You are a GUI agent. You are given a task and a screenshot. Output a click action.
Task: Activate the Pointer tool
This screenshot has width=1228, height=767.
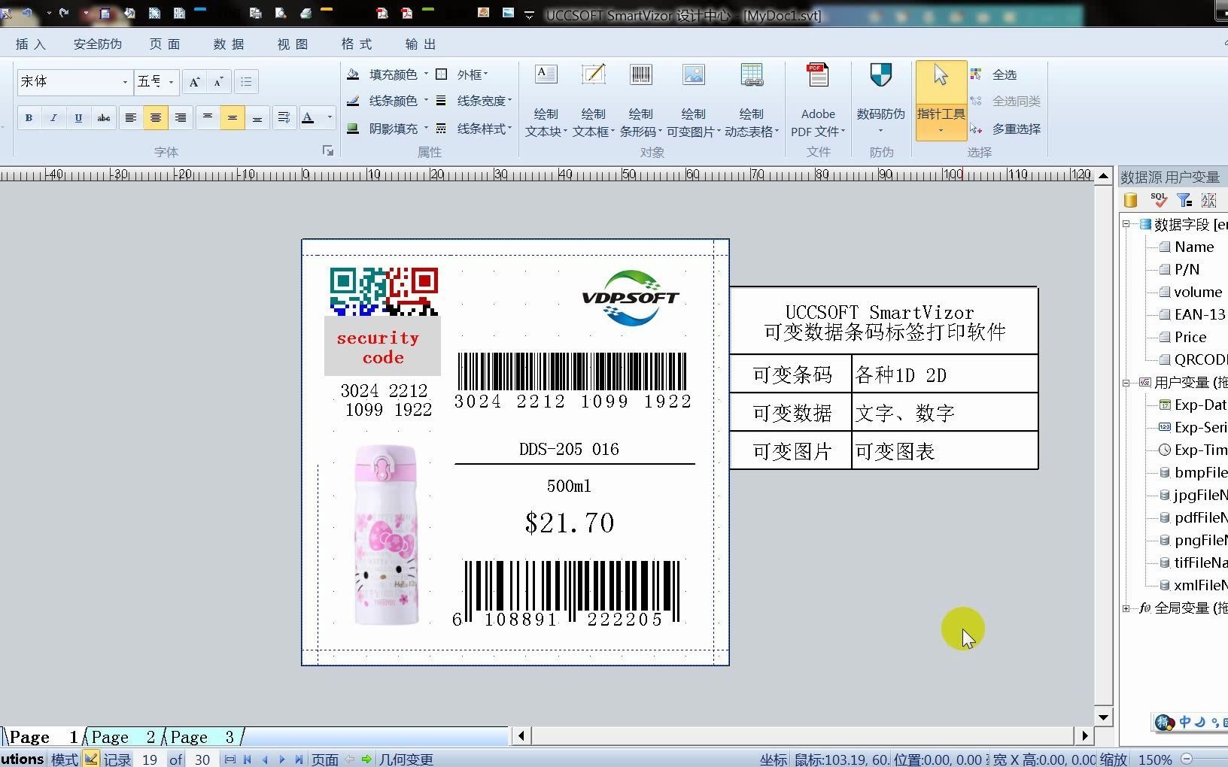(941, 101)
